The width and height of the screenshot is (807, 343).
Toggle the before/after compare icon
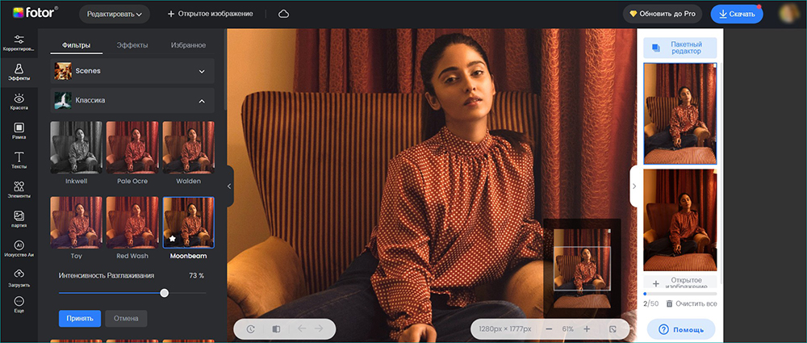pyautogui.click(x=275, y=329)
